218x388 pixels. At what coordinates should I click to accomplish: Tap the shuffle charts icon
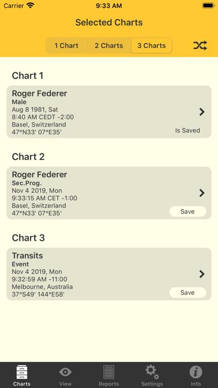(200, 46)
